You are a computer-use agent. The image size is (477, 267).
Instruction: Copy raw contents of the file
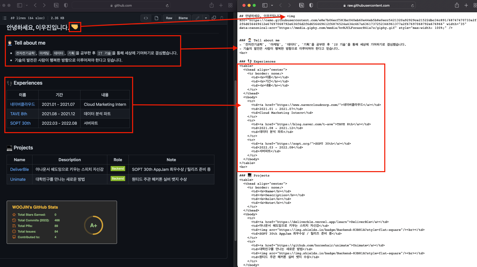pos(214,18)
